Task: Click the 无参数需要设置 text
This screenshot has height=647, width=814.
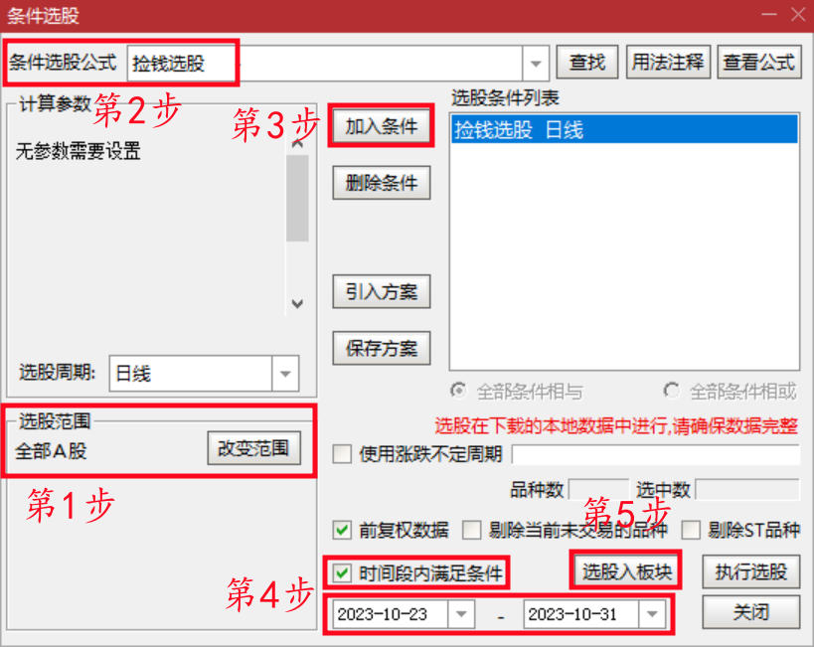Action: [78, 151]
